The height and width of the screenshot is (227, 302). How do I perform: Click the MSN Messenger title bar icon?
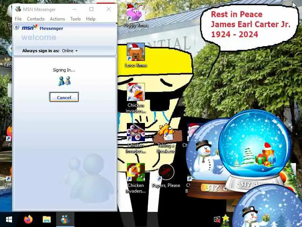[x=18, y=9]
